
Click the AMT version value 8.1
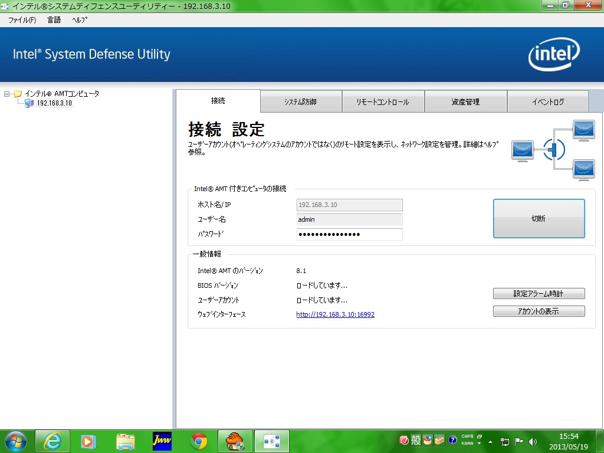[301, 271]
